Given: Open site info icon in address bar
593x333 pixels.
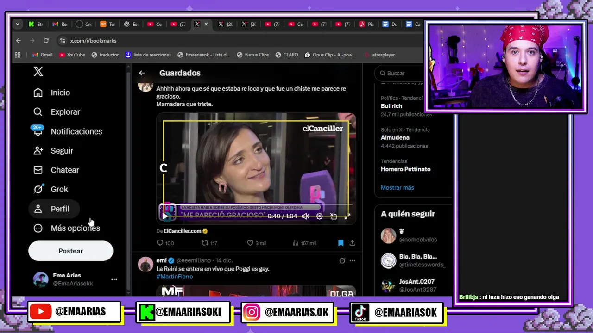Looking at the screenshot, I should click(x=63, y=41).
